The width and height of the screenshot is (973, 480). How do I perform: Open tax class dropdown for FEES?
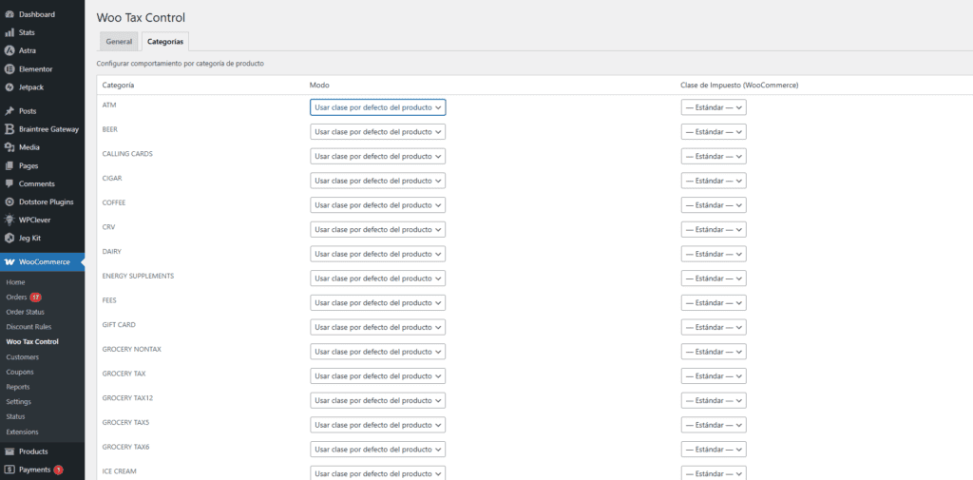pos(714,302)
